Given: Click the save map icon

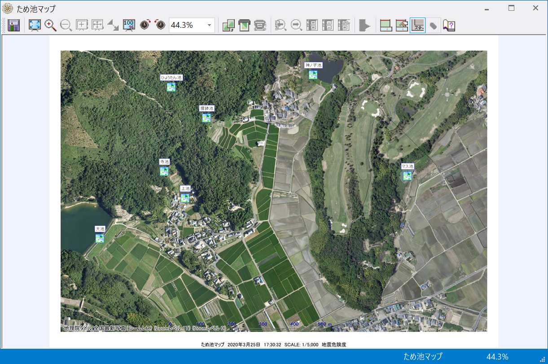Looking at the screenshot, I should [x=13, y=26].
